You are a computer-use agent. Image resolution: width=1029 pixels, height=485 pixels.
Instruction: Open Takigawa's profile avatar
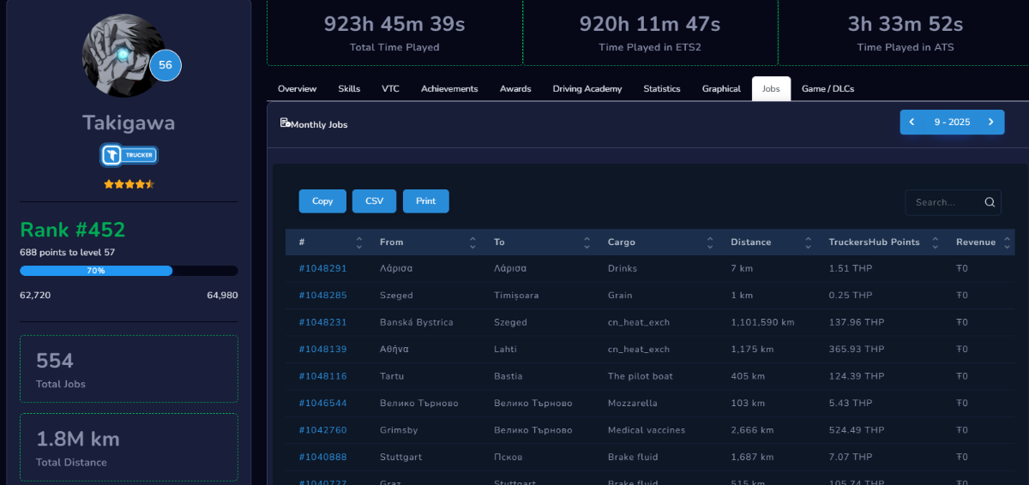(x=117, y=56)
